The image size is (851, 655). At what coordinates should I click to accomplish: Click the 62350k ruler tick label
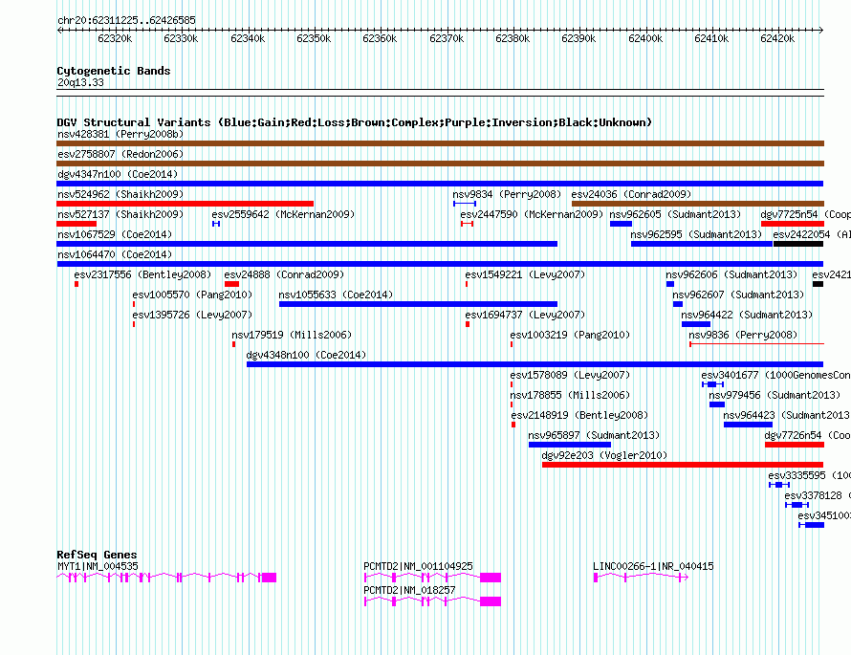coord(314,38)
